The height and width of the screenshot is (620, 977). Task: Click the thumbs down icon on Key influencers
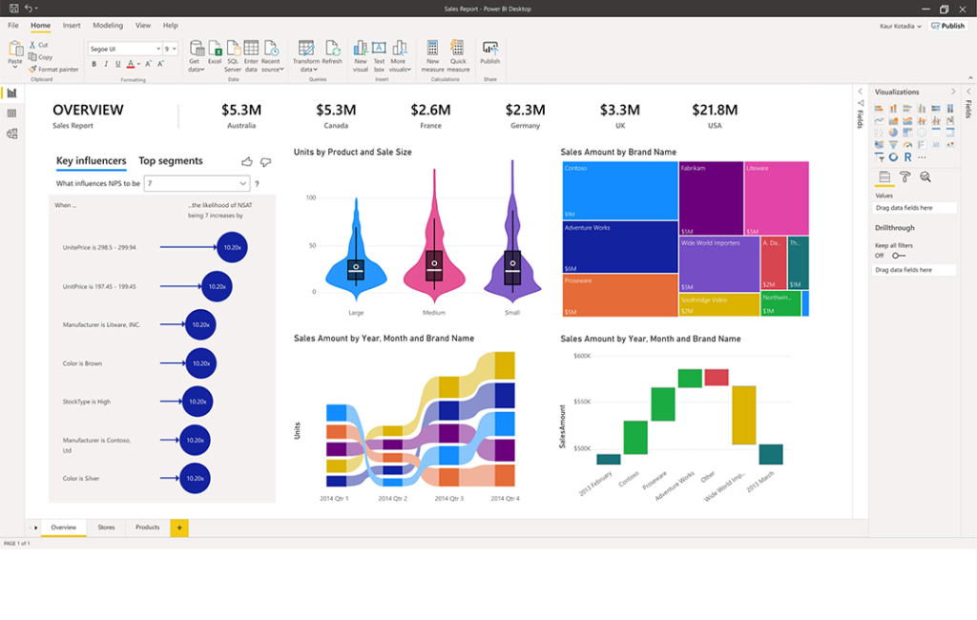pyautogui.click(x=266, y=162)
